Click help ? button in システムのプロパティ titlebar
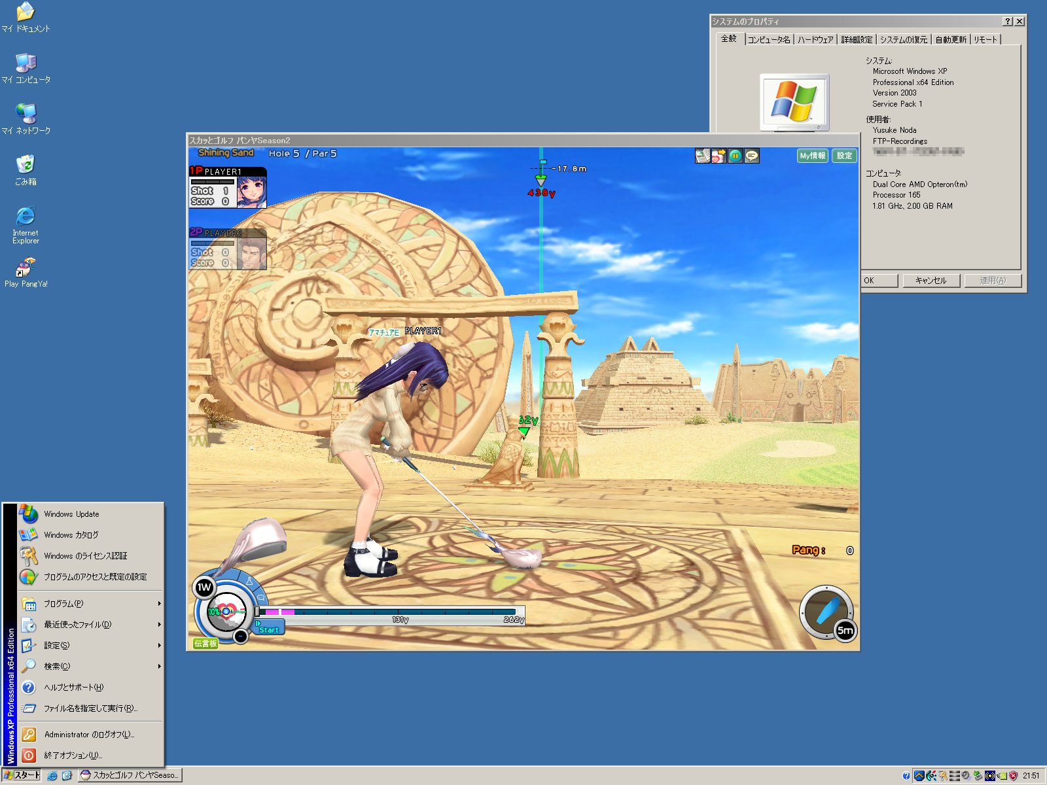The image size is (1047, 785). 1008,22
